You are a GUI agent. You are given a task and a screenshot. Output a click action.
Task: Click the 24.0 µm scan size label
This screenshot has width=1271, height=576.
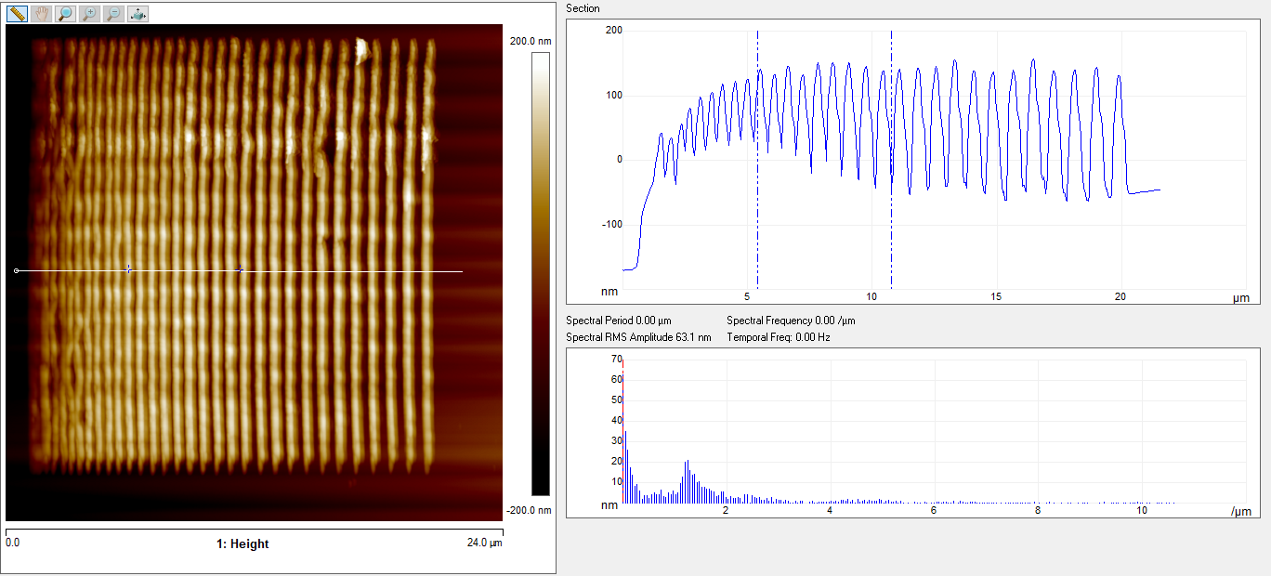(x=483, y=543)
